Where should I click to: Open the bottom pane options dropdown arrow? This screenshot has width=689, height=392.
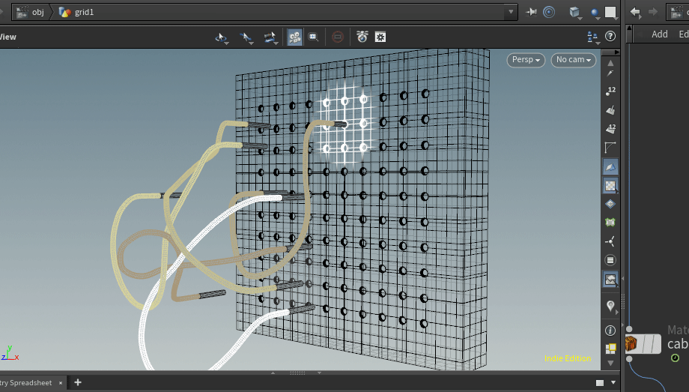613,383
